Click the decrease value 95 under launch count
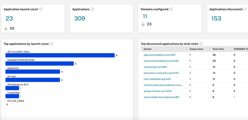 coord(12,28)
